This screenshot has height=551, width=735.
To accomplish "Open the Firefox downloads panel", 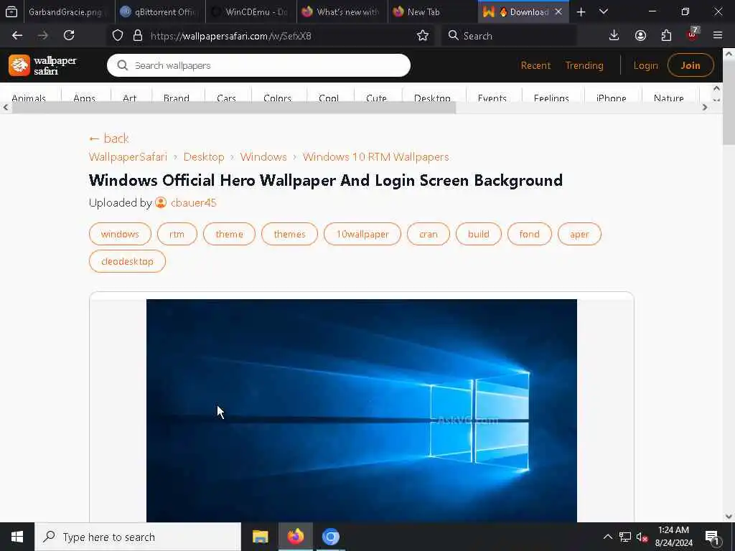I will click(614, 36).
